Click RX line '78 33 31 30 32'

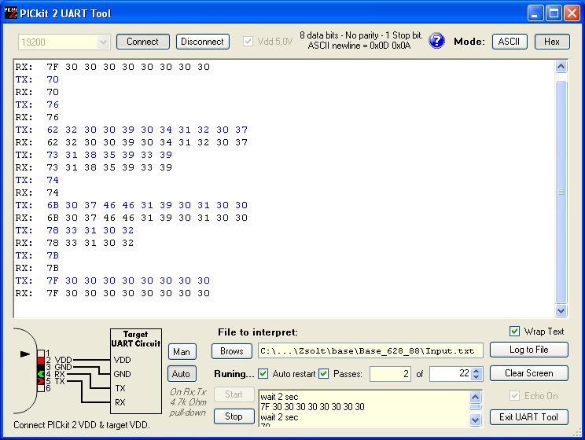[x=75, y=243]
